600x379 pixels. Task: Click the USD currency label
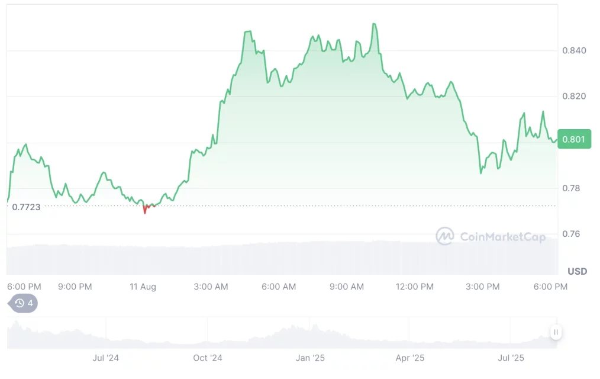point(577,271)
